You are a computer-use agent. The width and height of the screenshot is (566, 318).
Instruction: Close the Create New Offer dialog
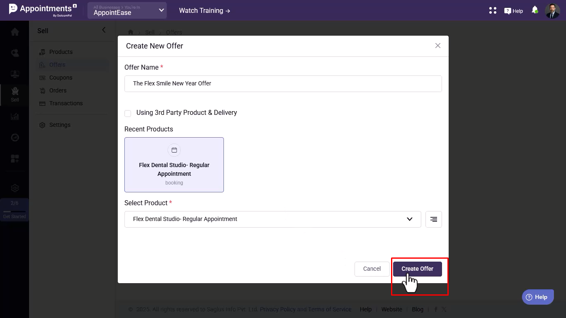(x=437, y=46)
